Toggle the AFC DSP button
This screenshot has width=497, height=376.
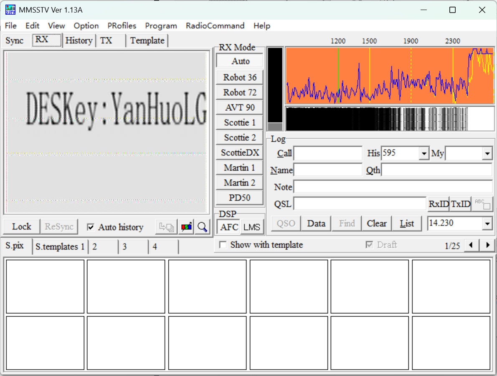point(229,227)
